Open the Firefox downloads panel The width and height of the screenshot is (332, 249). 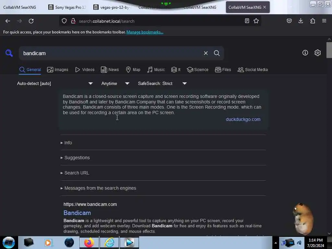(x=301, y=21)
